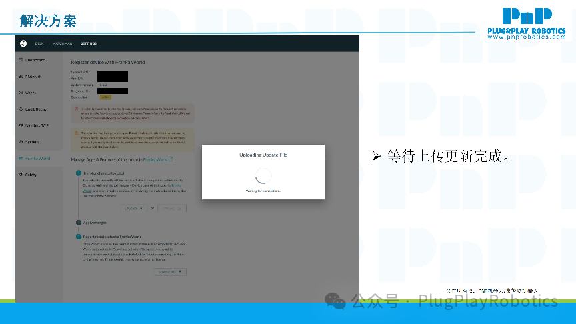This screenshot has width=576, height=324.
Task: Click the Waiting for completion message
Action: [263, 191]
